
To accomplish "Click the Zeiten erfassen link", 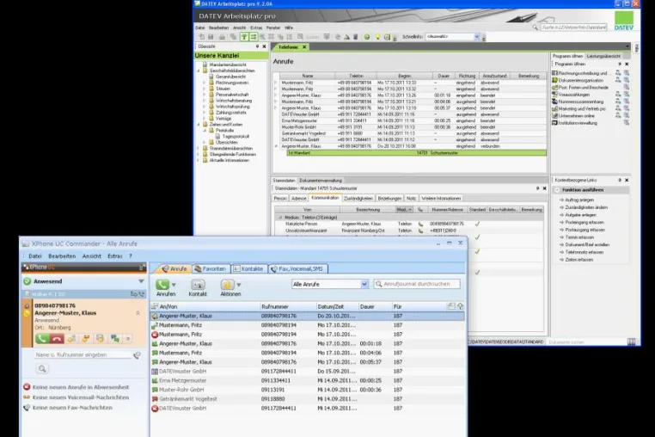I will (579, 260).
